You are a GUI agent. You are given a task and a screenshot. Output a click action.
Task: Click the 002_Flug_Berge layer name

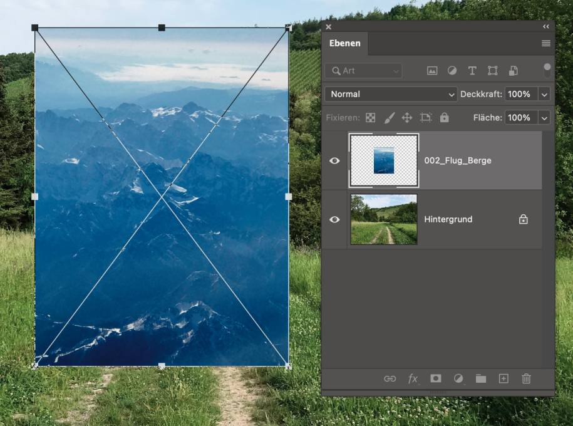tap(458, 160)
